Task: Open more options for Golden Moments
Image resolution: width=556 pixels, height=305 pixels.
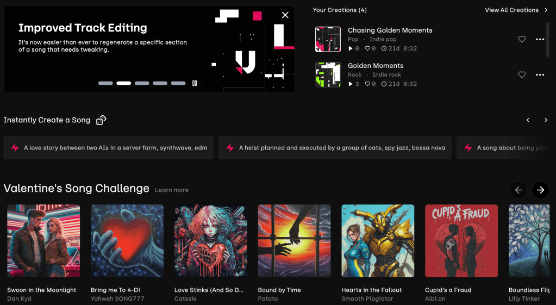Action: tap(540, 74)
